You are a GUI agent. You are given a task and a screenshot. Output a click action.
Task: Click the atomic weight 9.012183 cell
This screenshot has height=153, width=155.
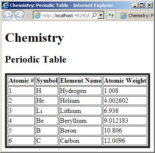[125, 121]
